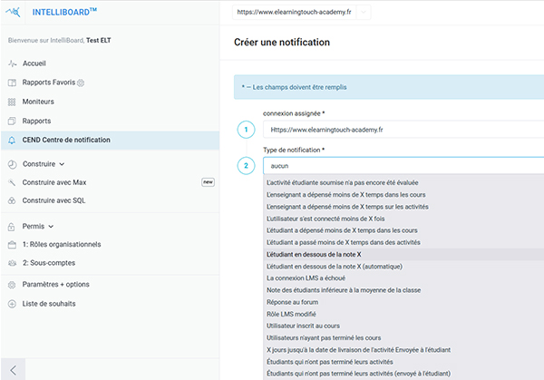This screenshot has width=544, height=380.
Task: Open Liste de souhaits icon
Action: point(12,303)
